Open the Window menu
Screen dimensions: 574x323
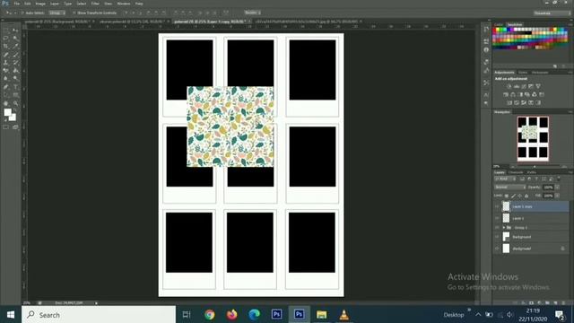point(124,4)
